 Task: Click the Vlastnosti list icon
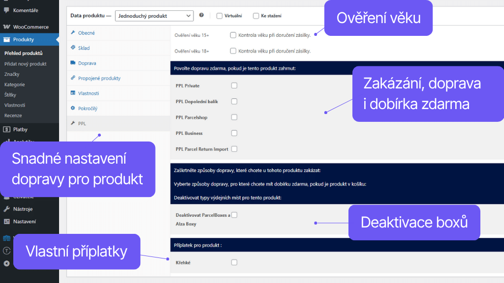coord(73,93)
